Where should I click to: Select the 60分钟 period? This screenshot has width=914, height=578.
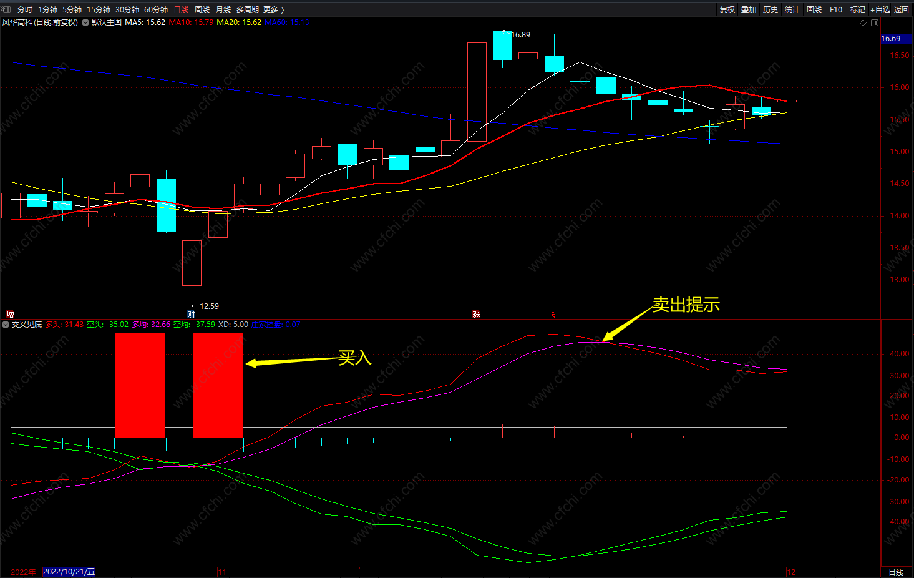point(156,9)
